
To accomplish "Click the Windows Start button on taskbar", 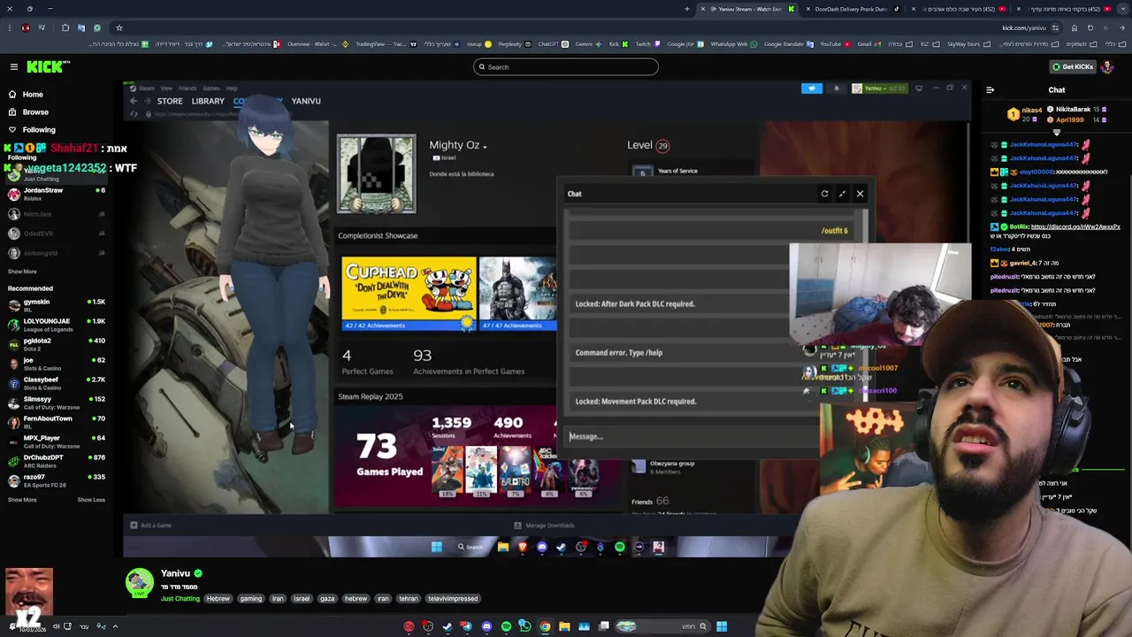I will (x=722, y=626).
